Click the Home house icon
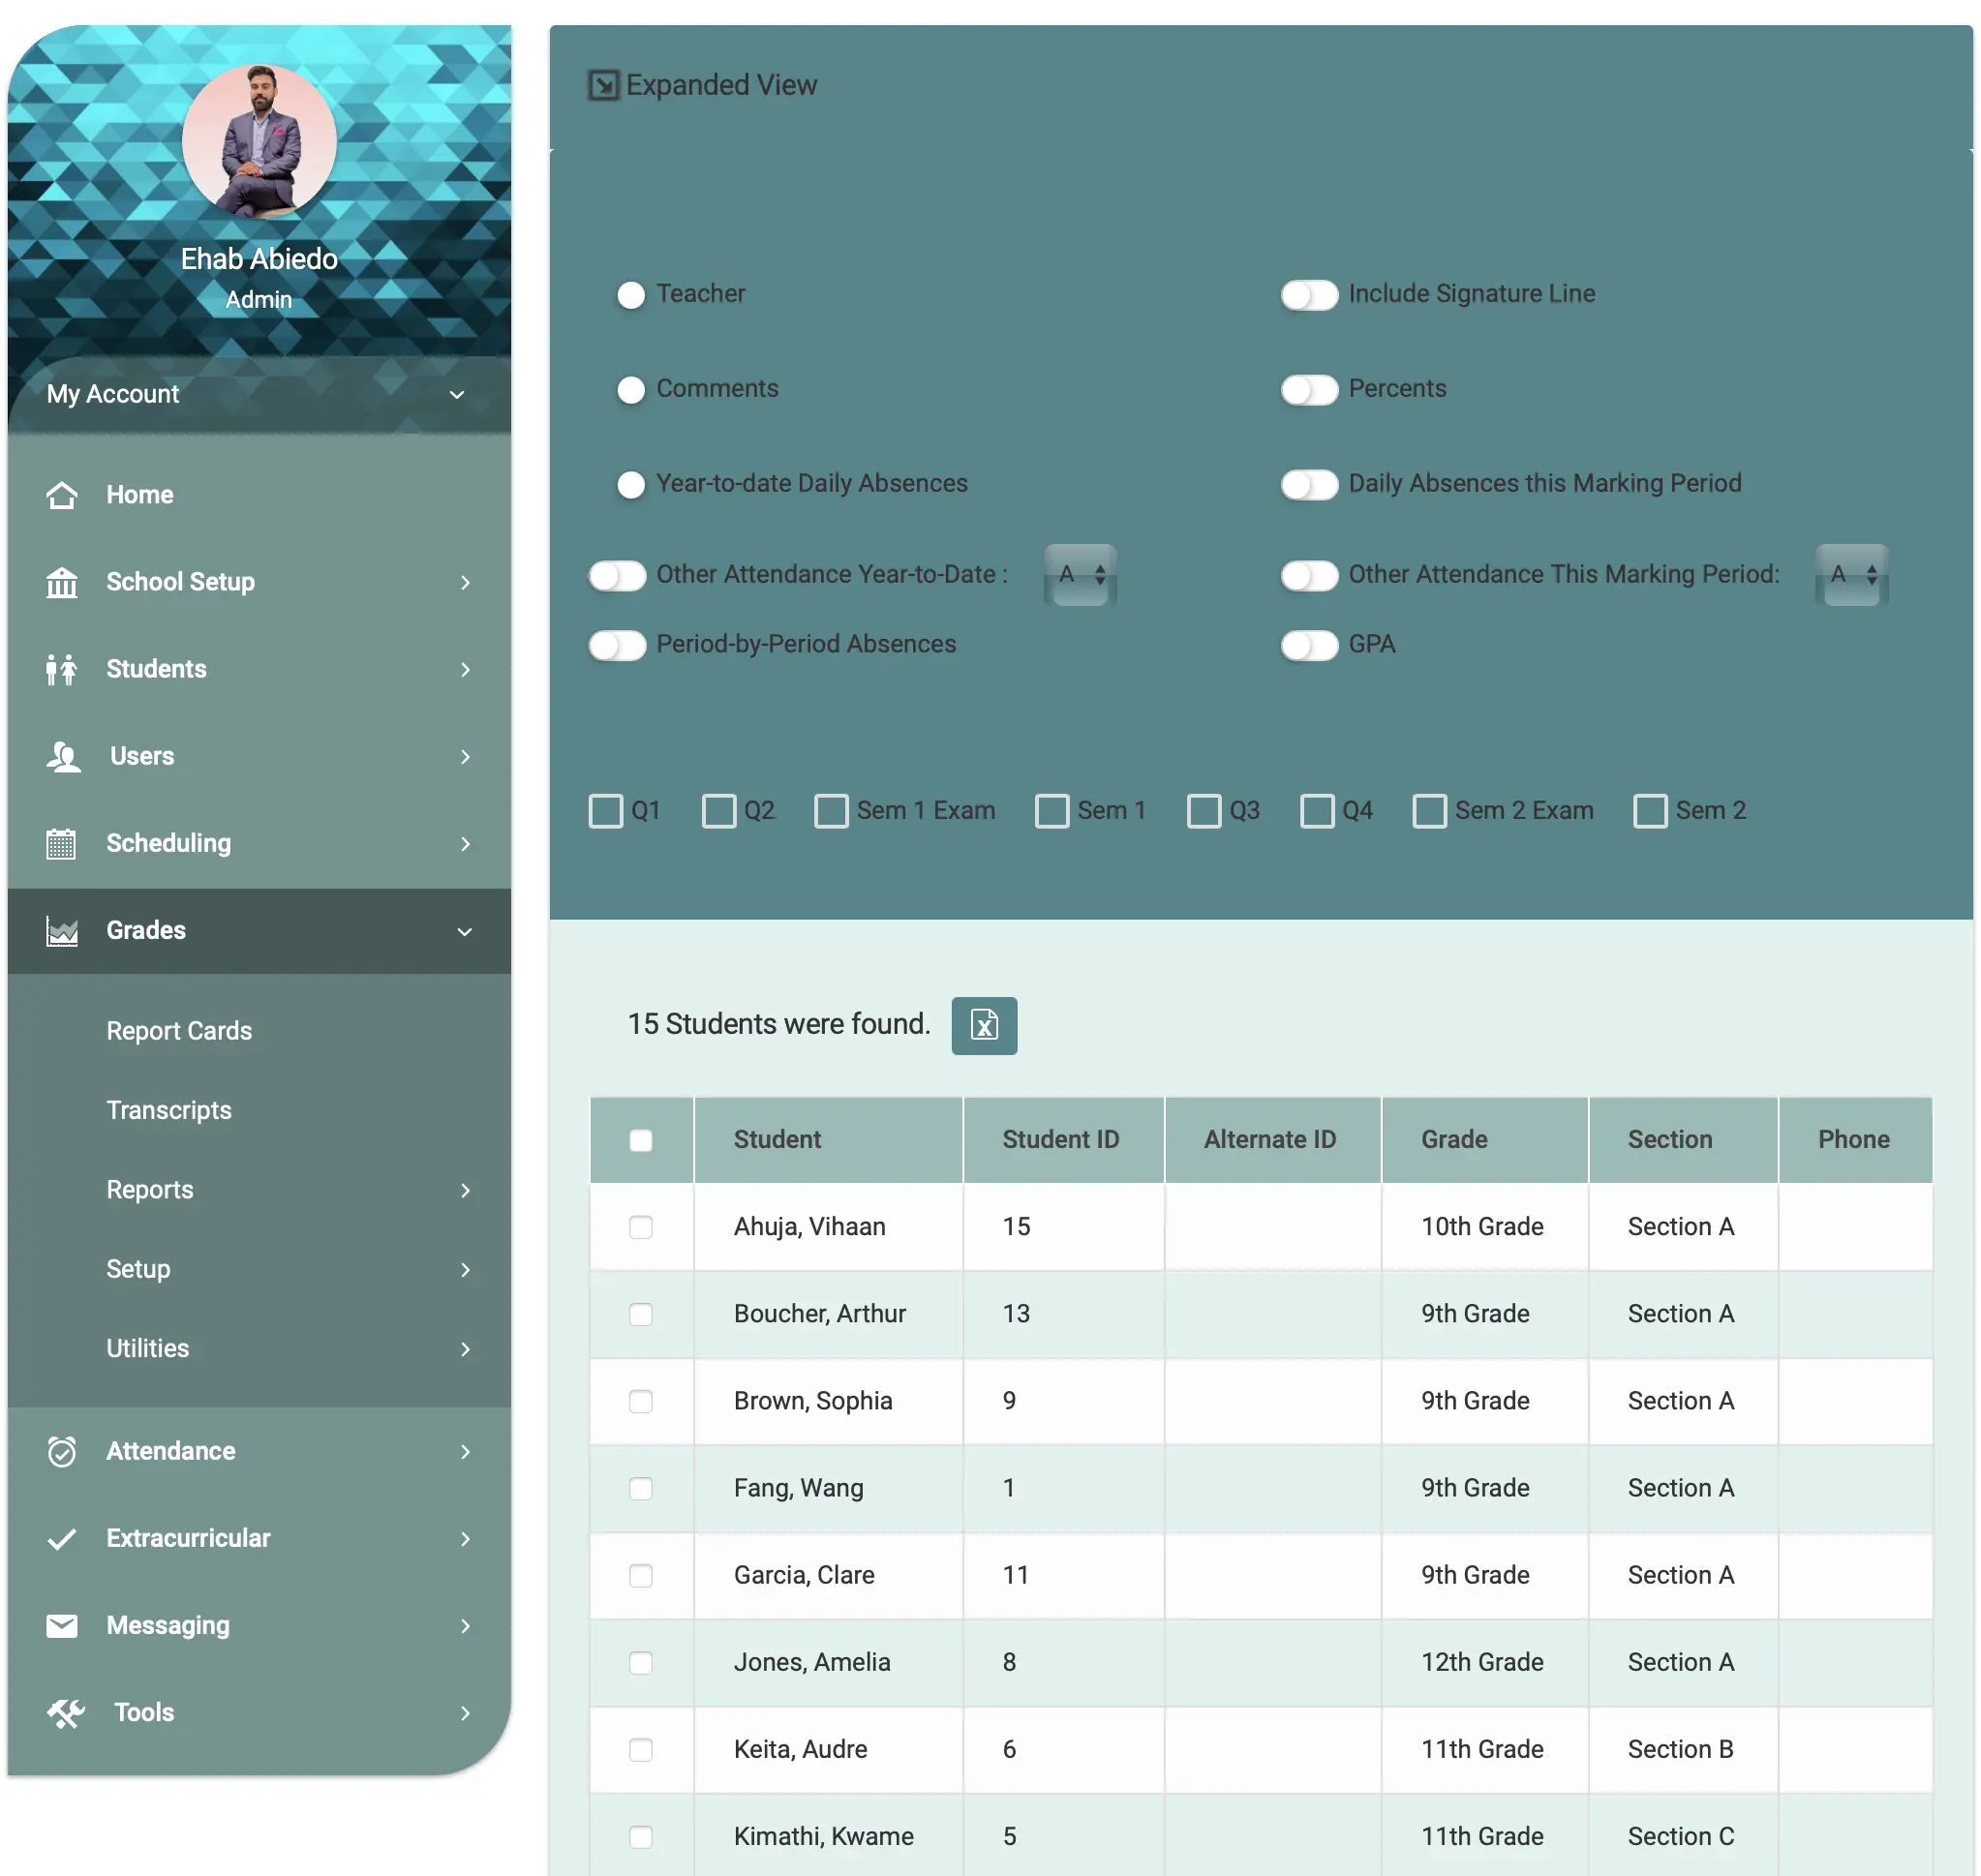Image resolution: width=1981 pixels, height=1876 pixels. 62,495
